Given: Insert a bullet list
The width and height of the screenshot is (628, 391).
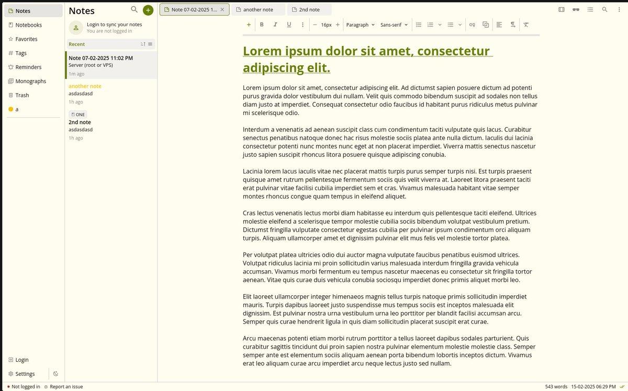Looking at the screenshot, I should coord(451,25).
